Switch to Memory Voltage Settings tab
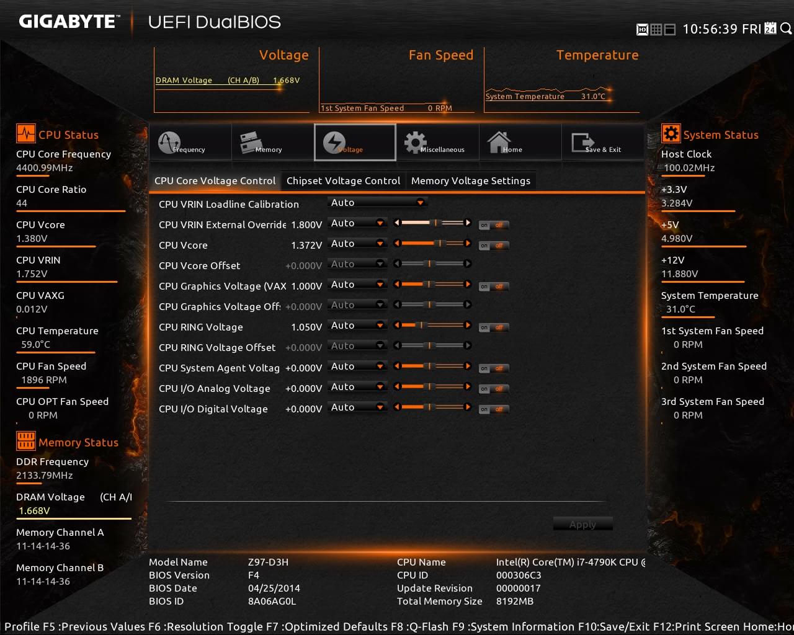This screenshot has width=794, height=635. 471,180
